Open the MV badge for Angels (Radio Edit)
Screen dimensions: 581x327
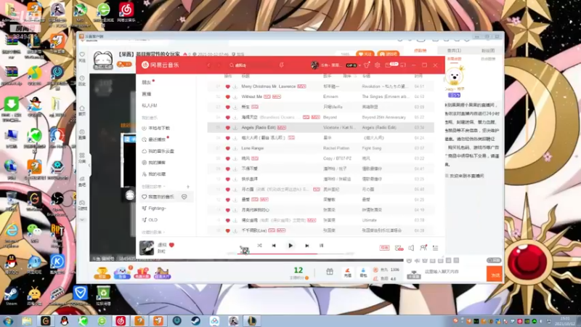tap(282, 128)
